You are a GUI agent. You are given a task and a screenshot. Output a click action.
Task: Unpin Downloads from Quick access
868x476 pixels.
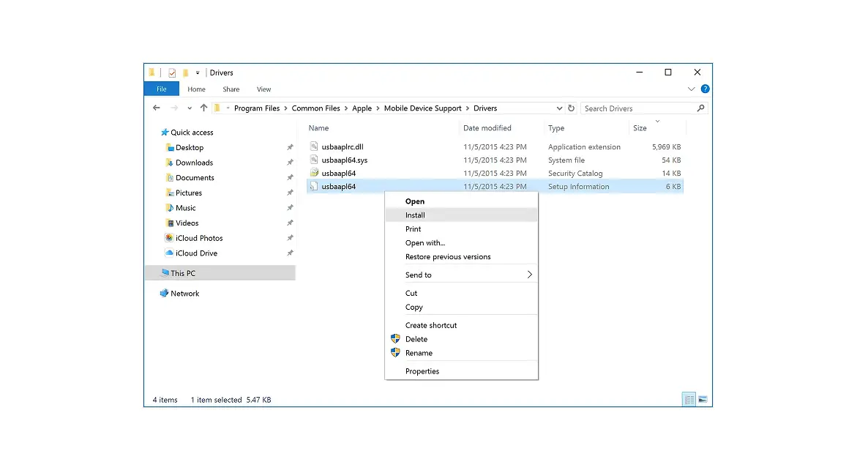pyautogui.click(x=288, y=163)
